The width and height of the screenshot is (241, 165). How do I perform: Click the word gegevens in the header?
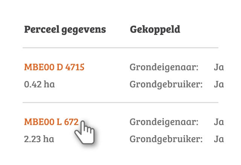pyautogui.click(x=84, y=30)
